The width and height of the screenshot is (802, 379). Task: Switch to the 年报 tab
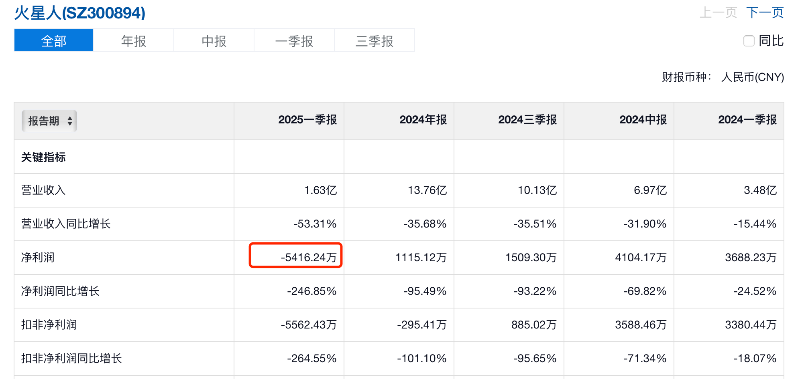coord(134,40)
